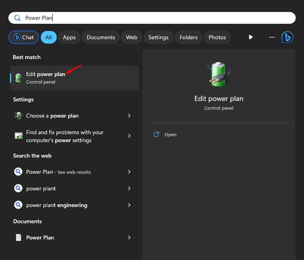Screen dimensions: 304x260
Task: Expand the power plant suggestion chevron
Action: [x=129, y=189]
